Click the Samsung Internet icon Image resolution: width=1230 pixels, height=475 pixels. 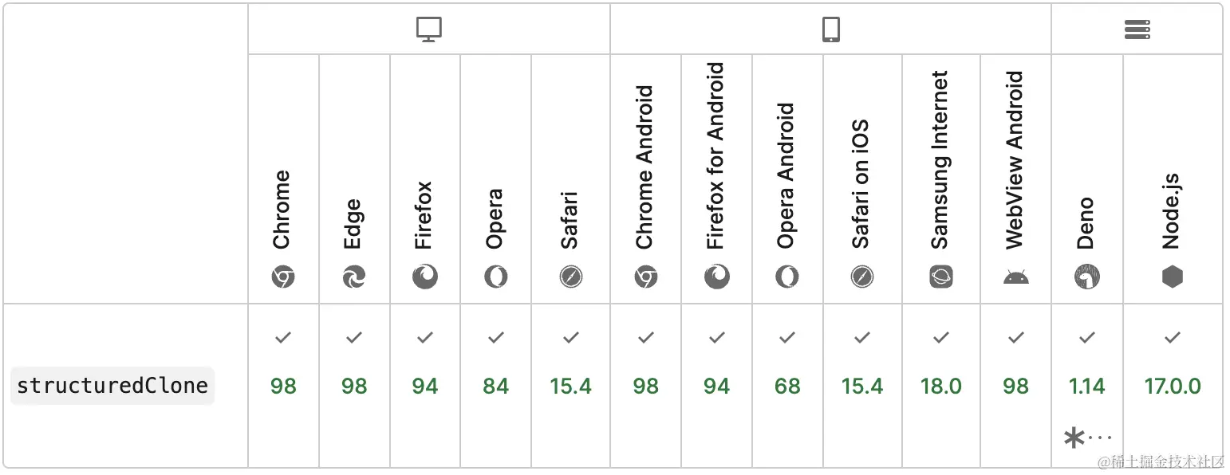point(941,277)
